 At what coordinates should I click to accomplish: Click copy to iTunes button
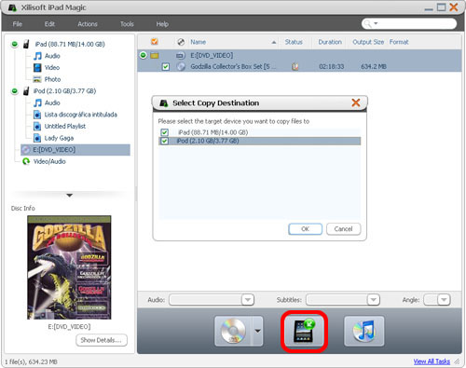(x=364, y=331)
